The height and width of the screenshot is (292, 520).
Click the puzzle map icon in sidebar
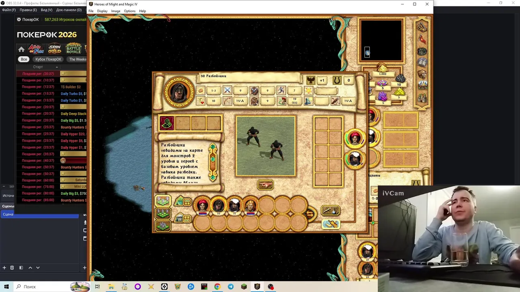[422, 27]
